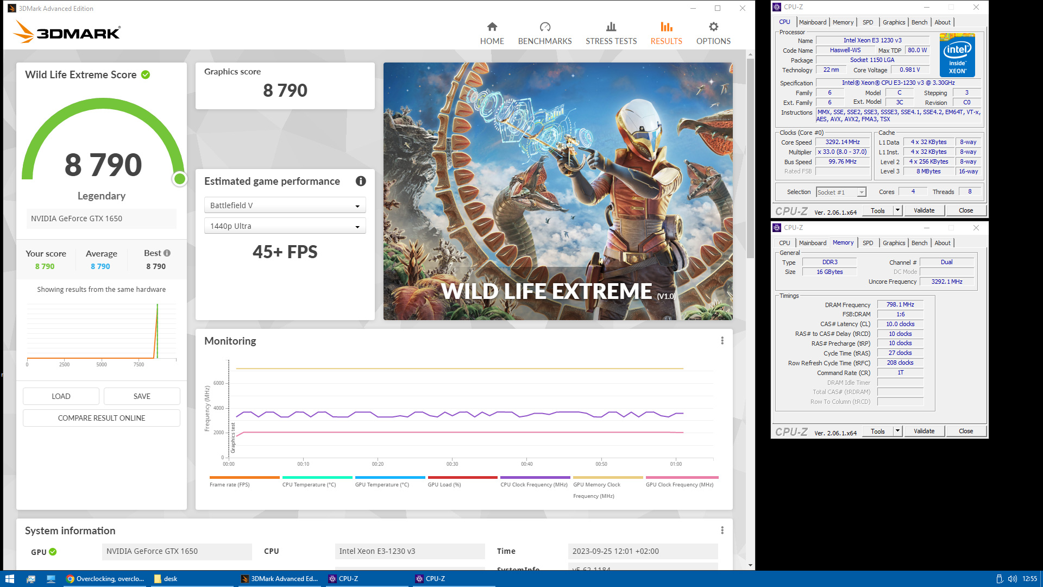This screenshot has width=1043, height=587.
Task: Click the Intel Xeon E3-1230 v3 CPU field
Action: (410, 552)
